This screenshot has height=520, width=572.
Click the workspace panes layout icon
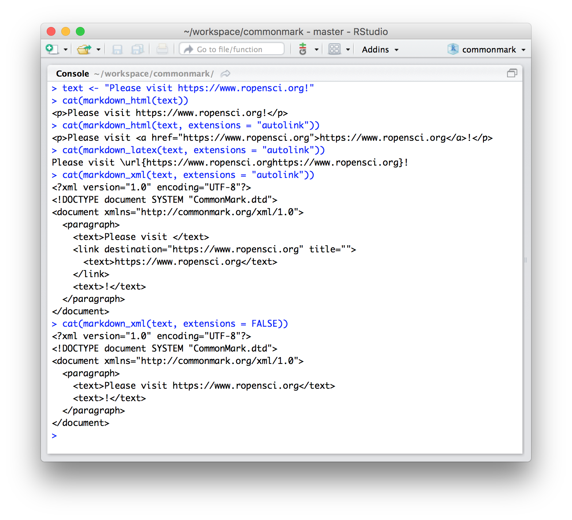click(334, 49)
